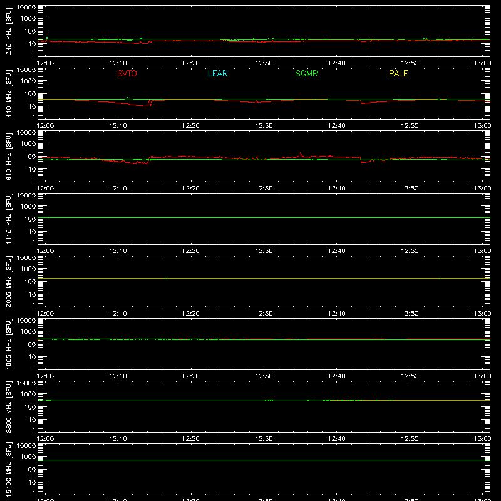Click the red SVTO legend label
Viewport: 501px width, 501px height.
pyautogui.click(x=127, y=73)
